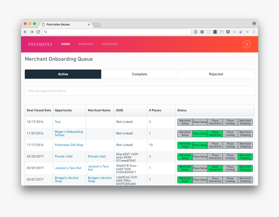Open the OFFBOARD nav item
Image resolution: width=279 pixels, height=217 pixels.
point(110,44)
